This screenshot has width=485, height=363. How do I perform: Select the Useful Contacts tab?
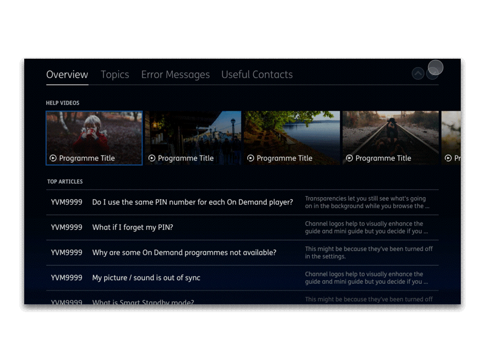(x=256, y=74)
